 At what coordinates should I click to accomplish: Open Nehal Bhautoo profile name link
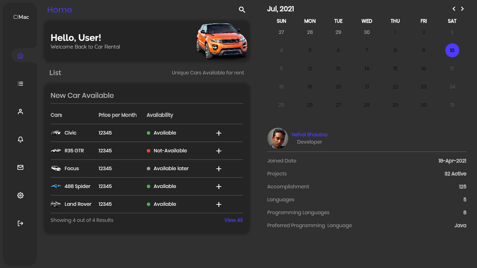point(309,135)
